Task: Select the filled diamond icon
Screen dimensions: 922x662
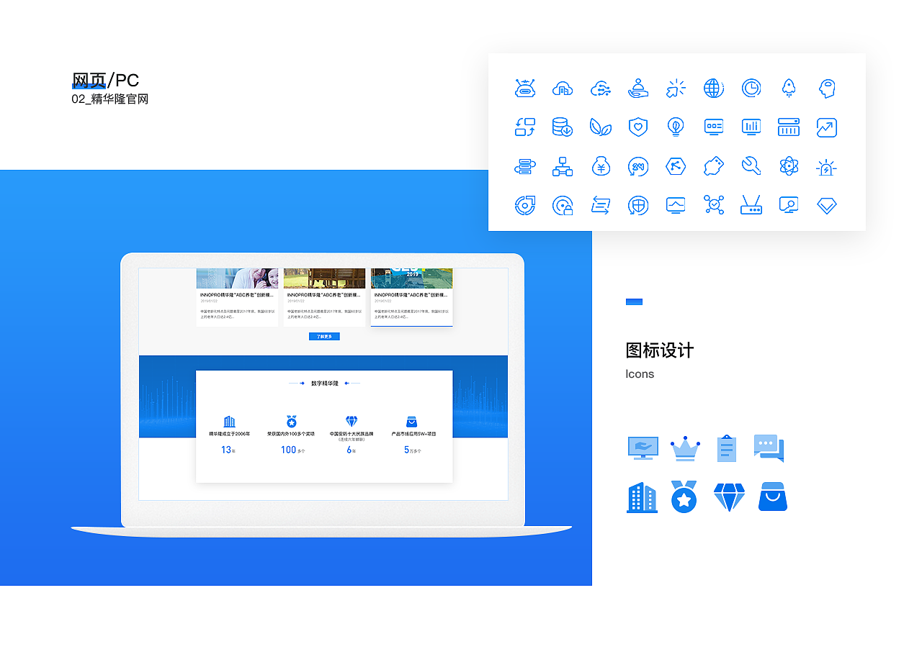Action: pyautogui.click(x=729, y=496)
